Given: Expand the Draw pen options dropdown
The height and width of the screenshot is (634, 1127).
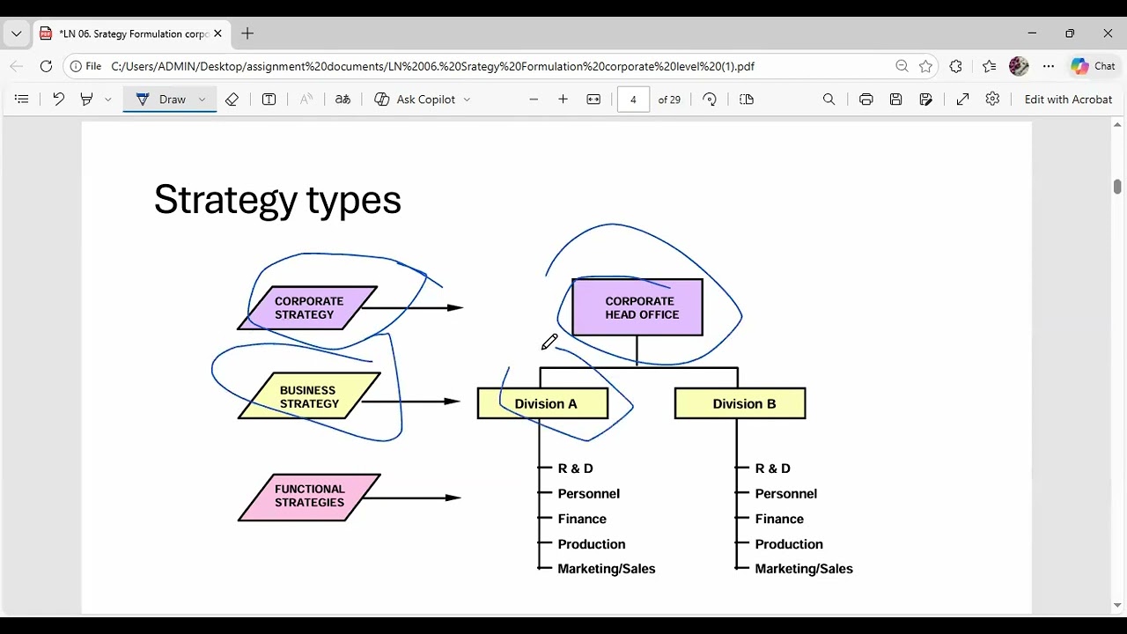Looking at the screenshot, I should (202, 100).
